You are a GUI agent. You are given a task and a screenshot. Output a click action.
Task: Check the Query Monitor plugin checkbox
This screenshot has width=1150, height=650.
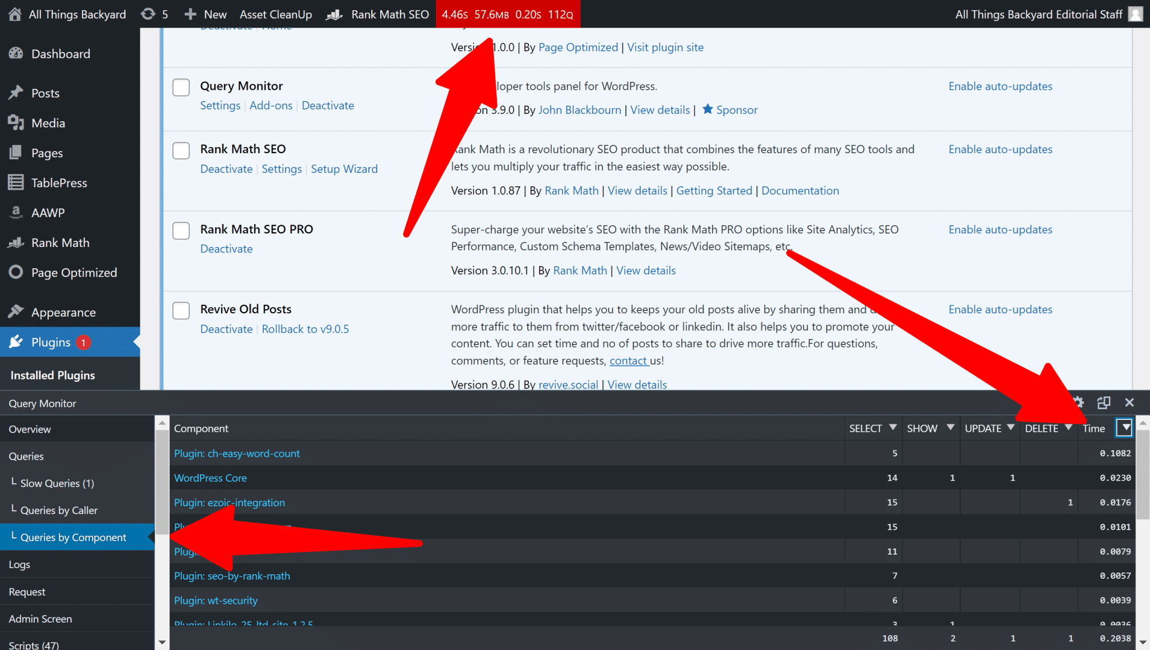tap(181, 88)
